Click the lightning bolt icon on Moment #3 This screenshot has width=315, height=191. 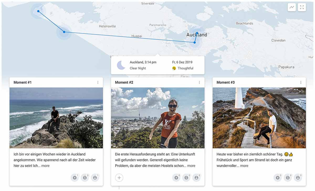click(278, 178)
